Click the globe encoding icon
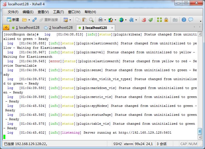This screenshot has width=205, height=149. point(121,20)
